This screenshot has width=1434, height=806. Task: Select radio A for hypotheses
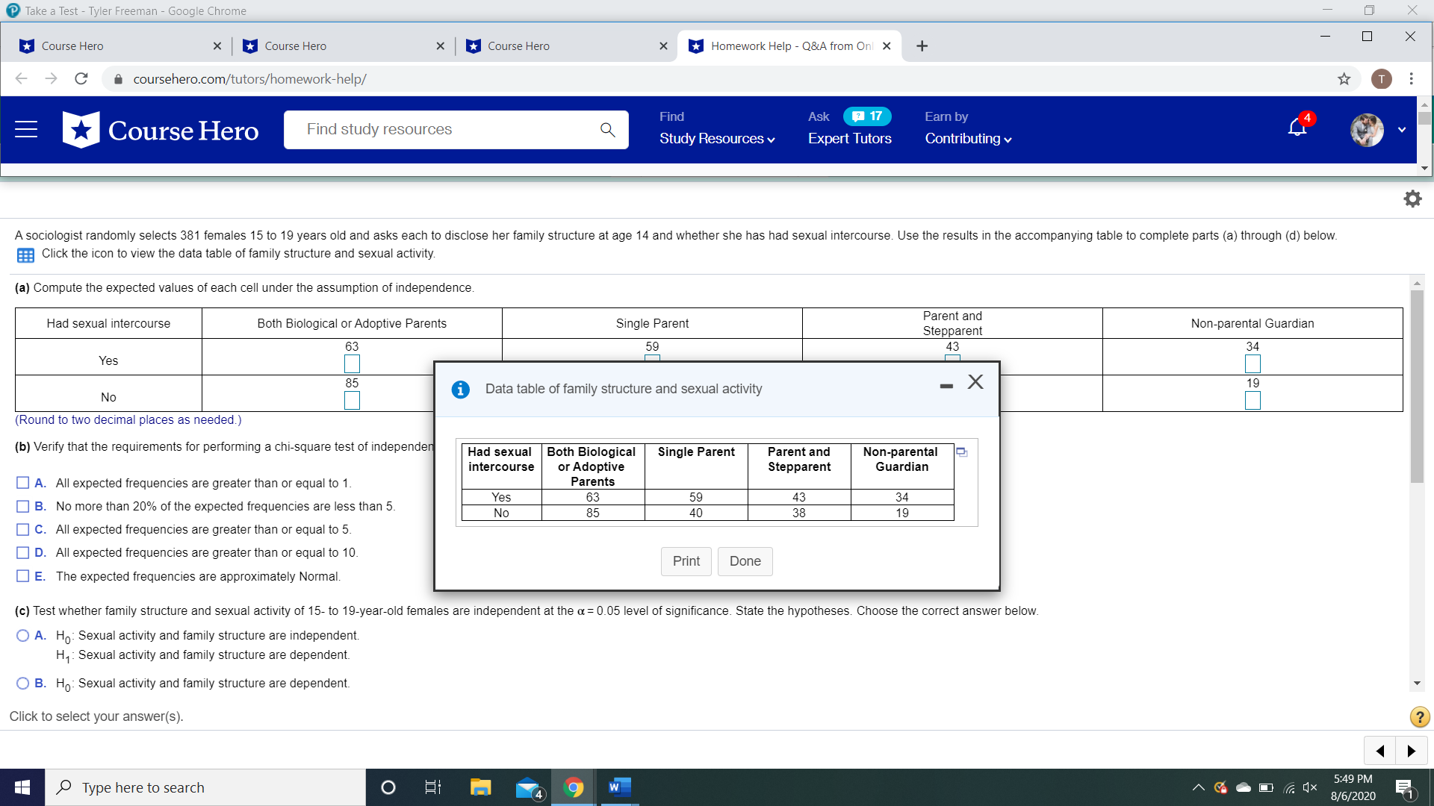click(x=23, y=636)
